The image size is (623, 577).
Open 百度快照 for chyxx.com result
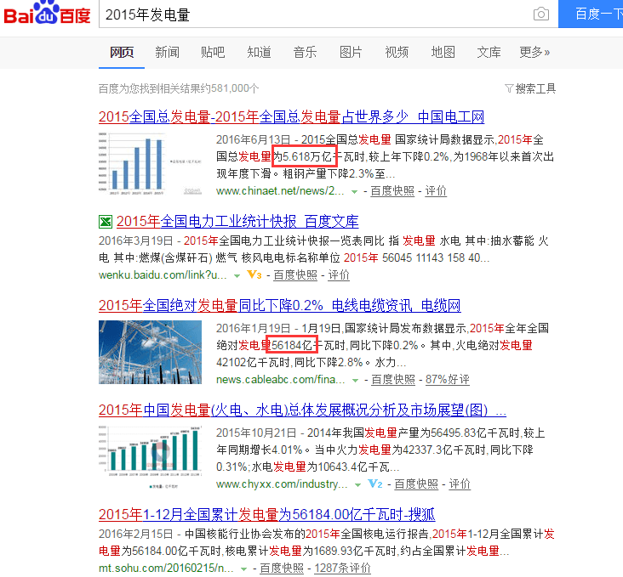pyautogui.click(x=416, y=484)
